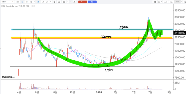
Task: Click the 12500.00 price axis label
Action: click(x=180, y=64)
